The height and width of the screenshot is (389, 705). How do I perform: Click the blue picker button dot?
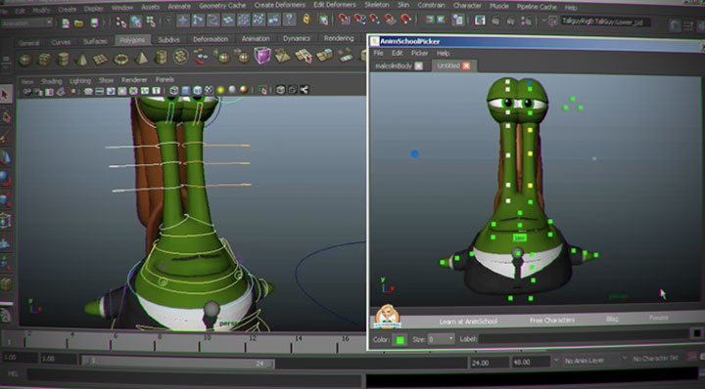point(414,153)
